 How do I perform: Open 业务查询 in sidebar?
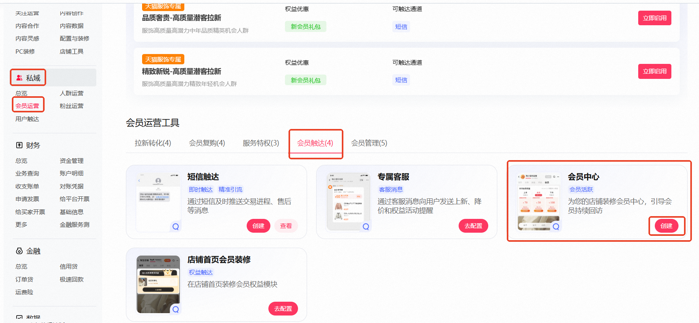[27, 173]
